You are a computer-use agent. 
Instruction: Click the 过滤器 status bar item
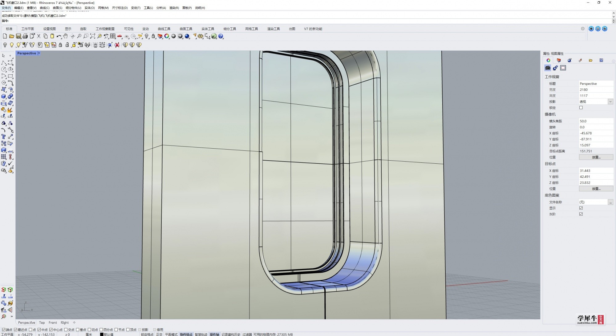tap(247, 334)
